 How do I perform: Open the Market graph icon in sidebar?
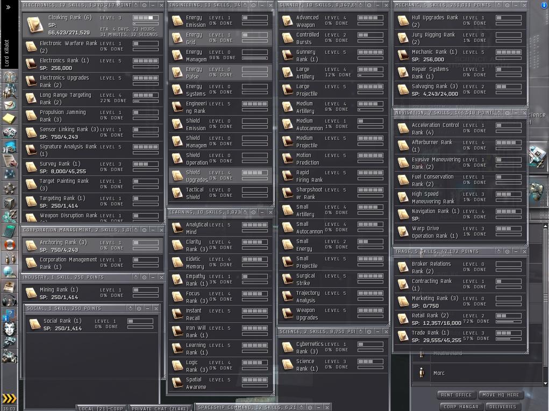point(10,146)
